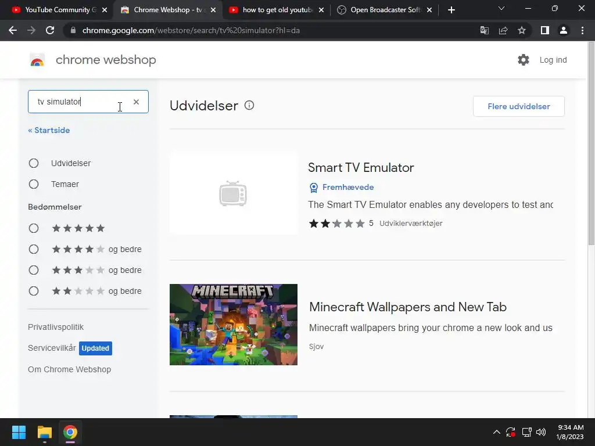Viewport: 595px width, 446px height.
Task: Open Minecraft Wallpapers and New Tab title
Action: [x=408, y=307]
